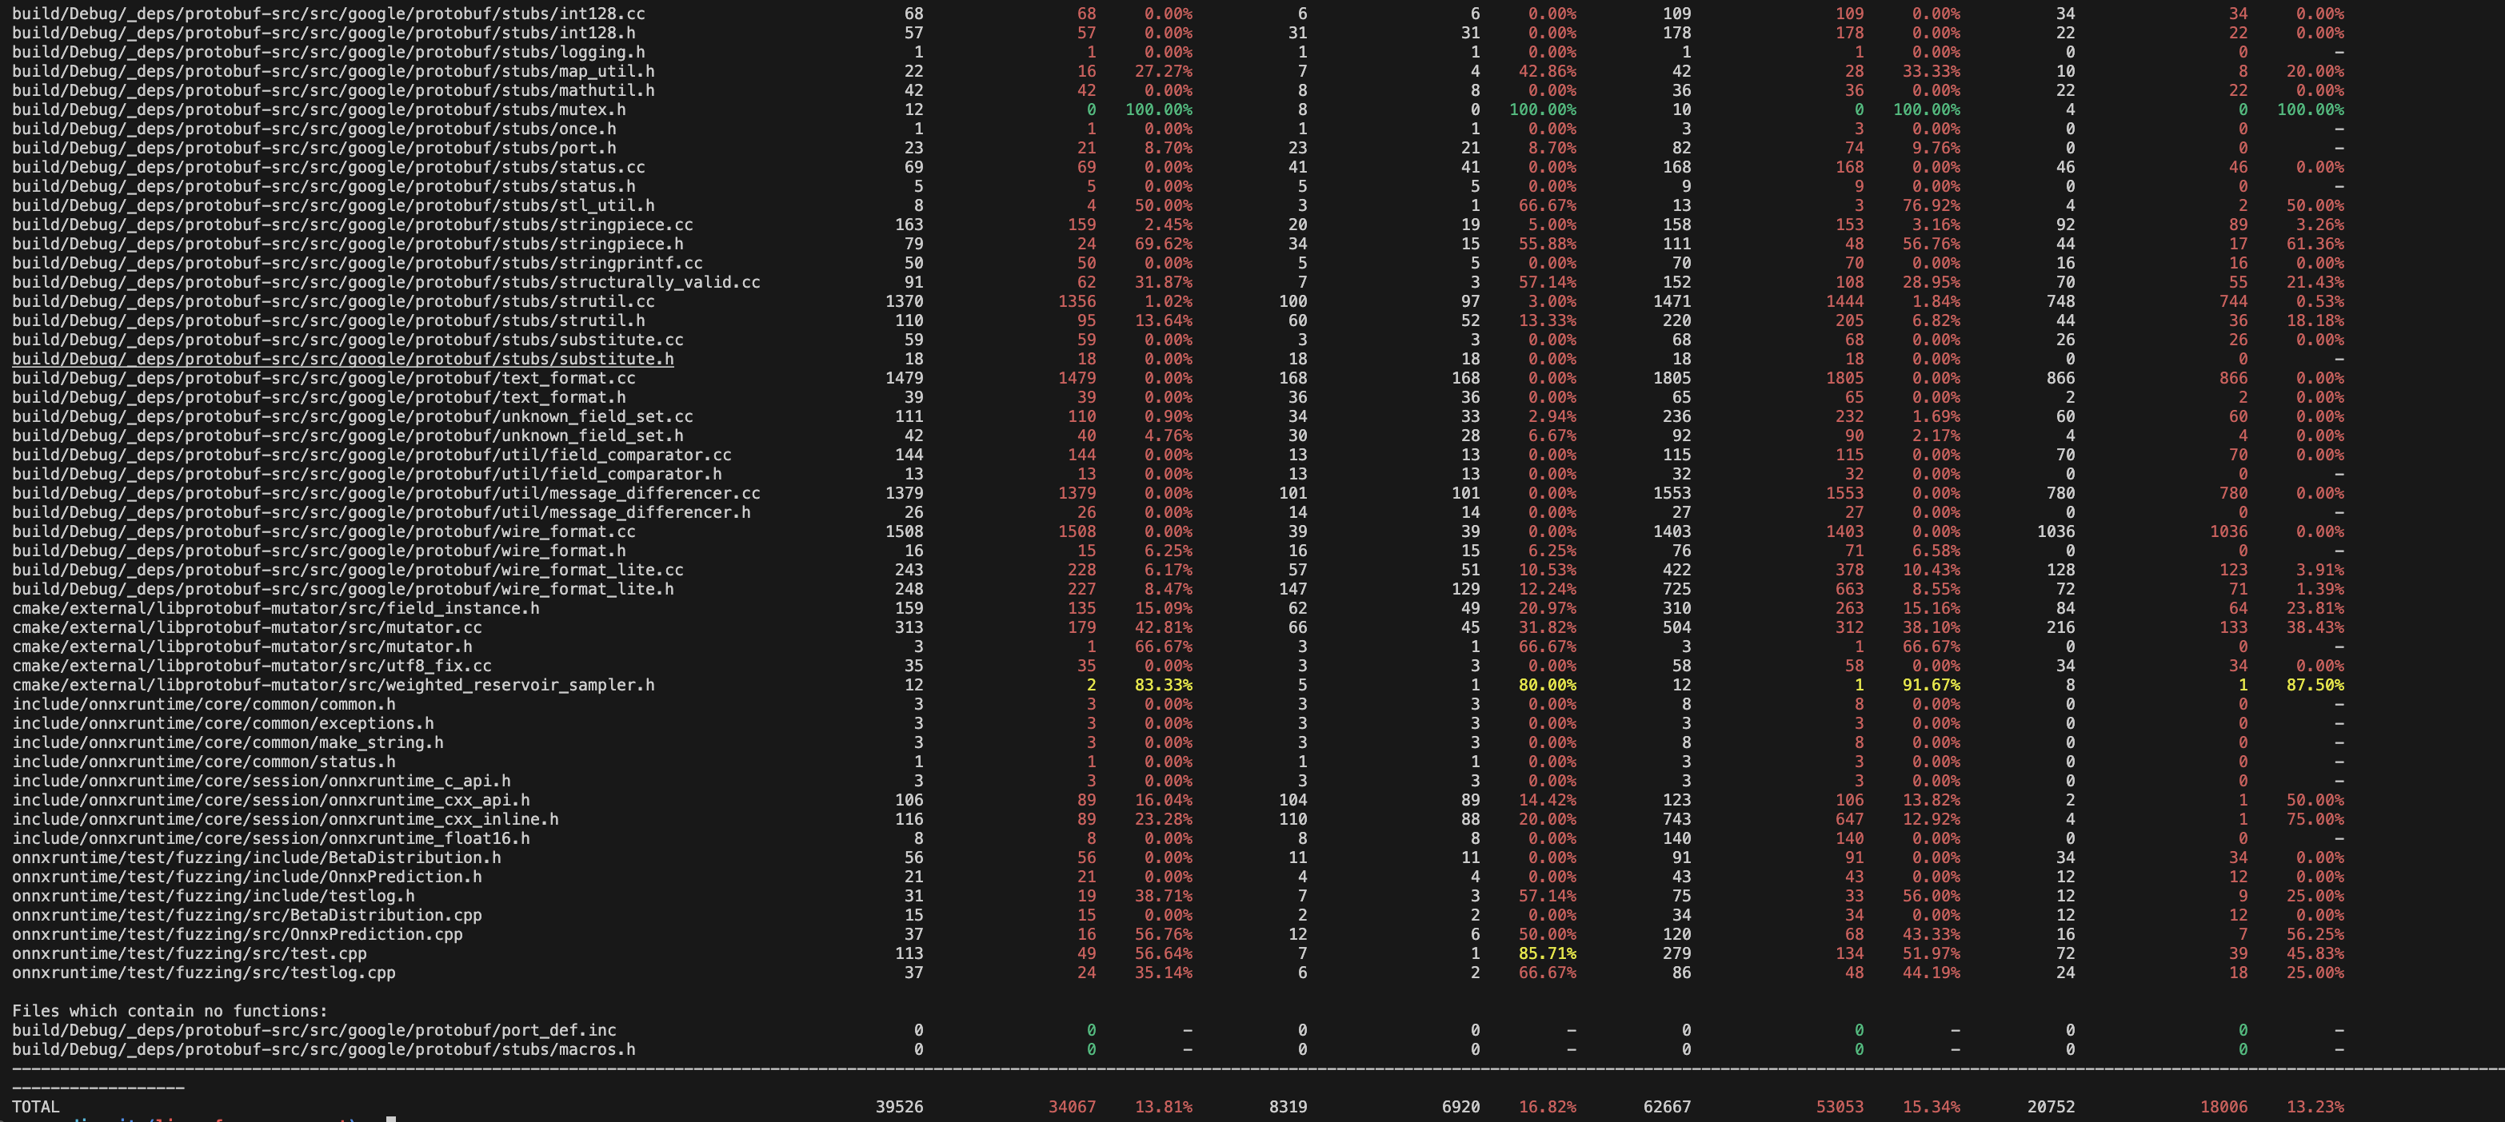Click the fuzzing/src/testlog.cpp path
Image resolution: width=2505 pixels, height=1122 pixels.
[x=203, y=973]
